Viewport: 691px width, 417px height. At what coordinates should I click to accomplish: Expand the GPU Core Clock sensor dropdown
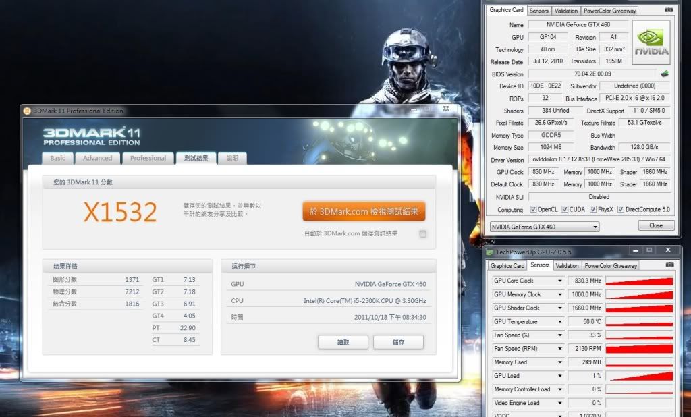(560, 281)
